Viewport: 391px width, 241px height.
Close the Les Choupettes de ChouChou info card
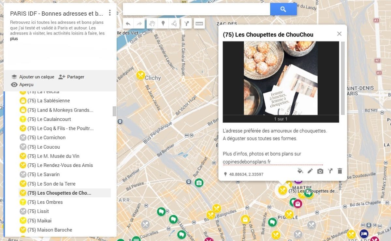coord(339,34)
